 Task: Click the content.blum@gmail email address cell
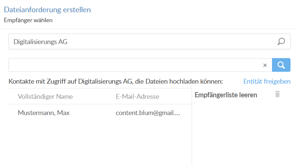(148, 113)
